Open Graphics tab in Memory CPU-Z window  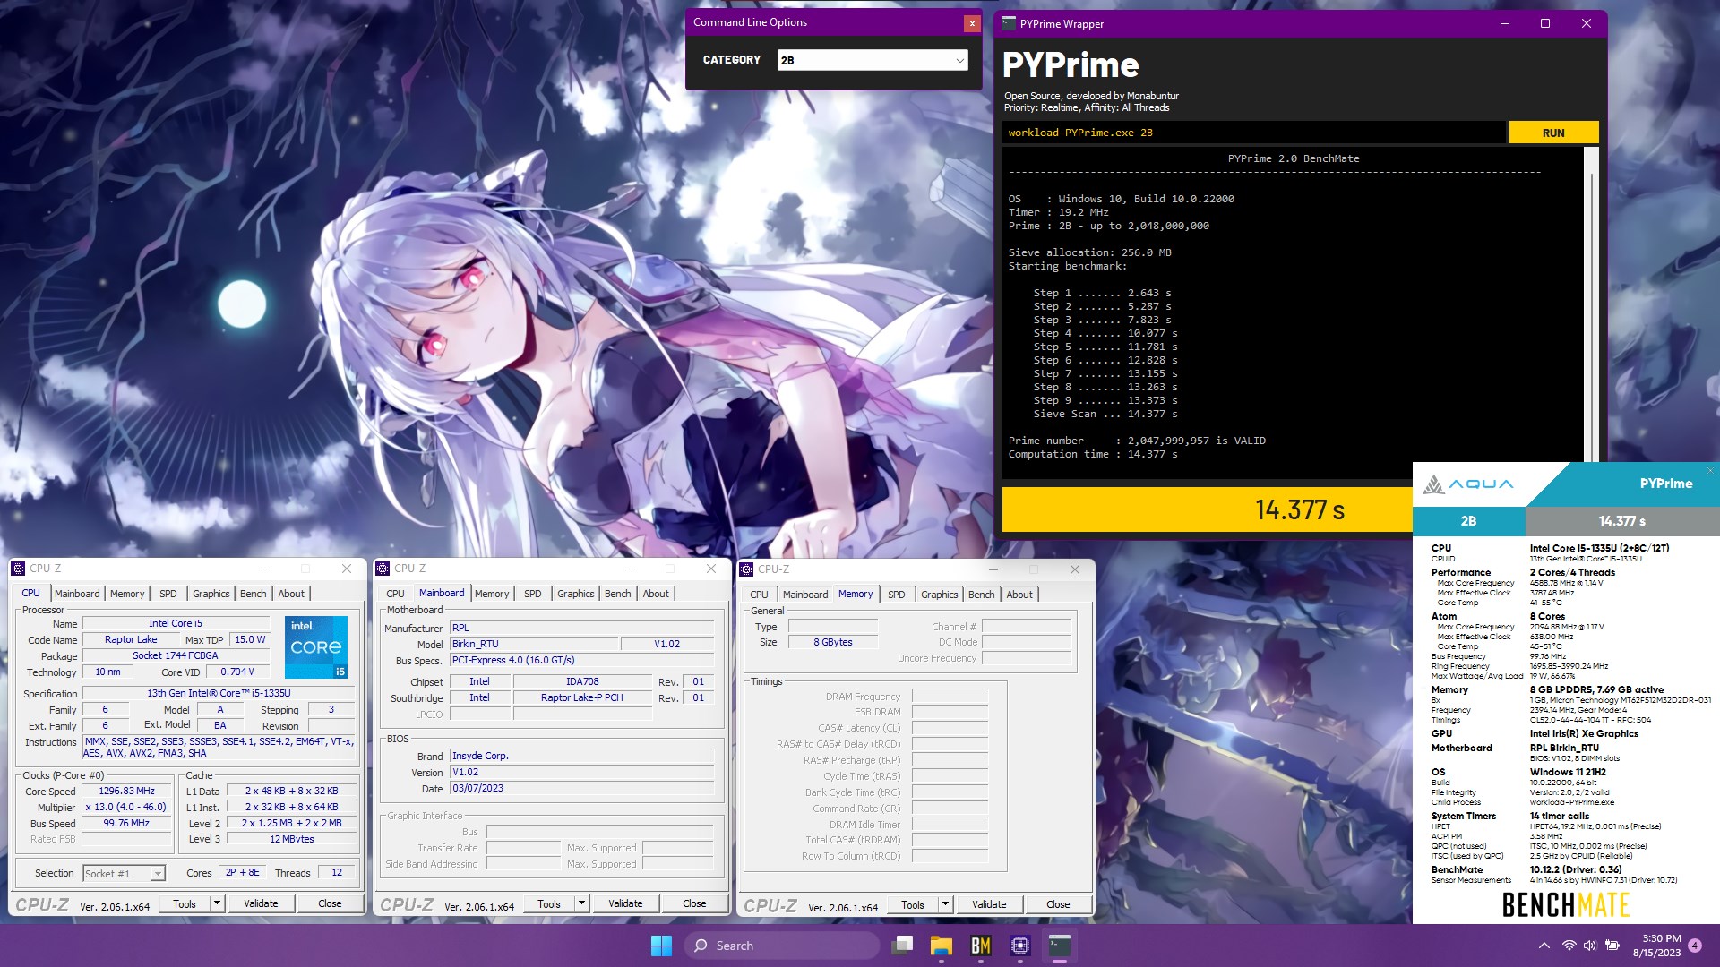(x=940, y=595)
